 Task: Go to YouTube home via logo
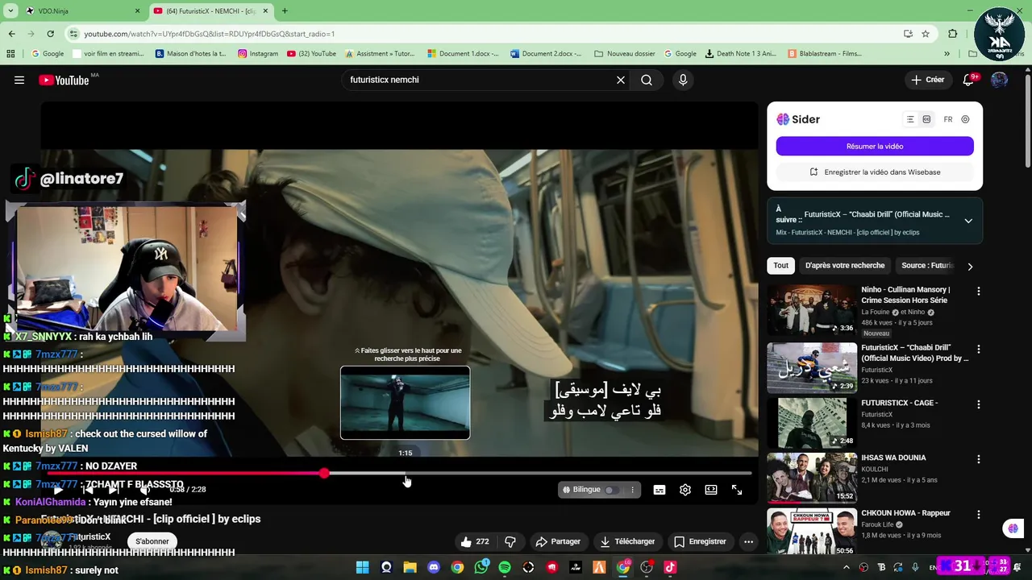click(x=64, y=80)
